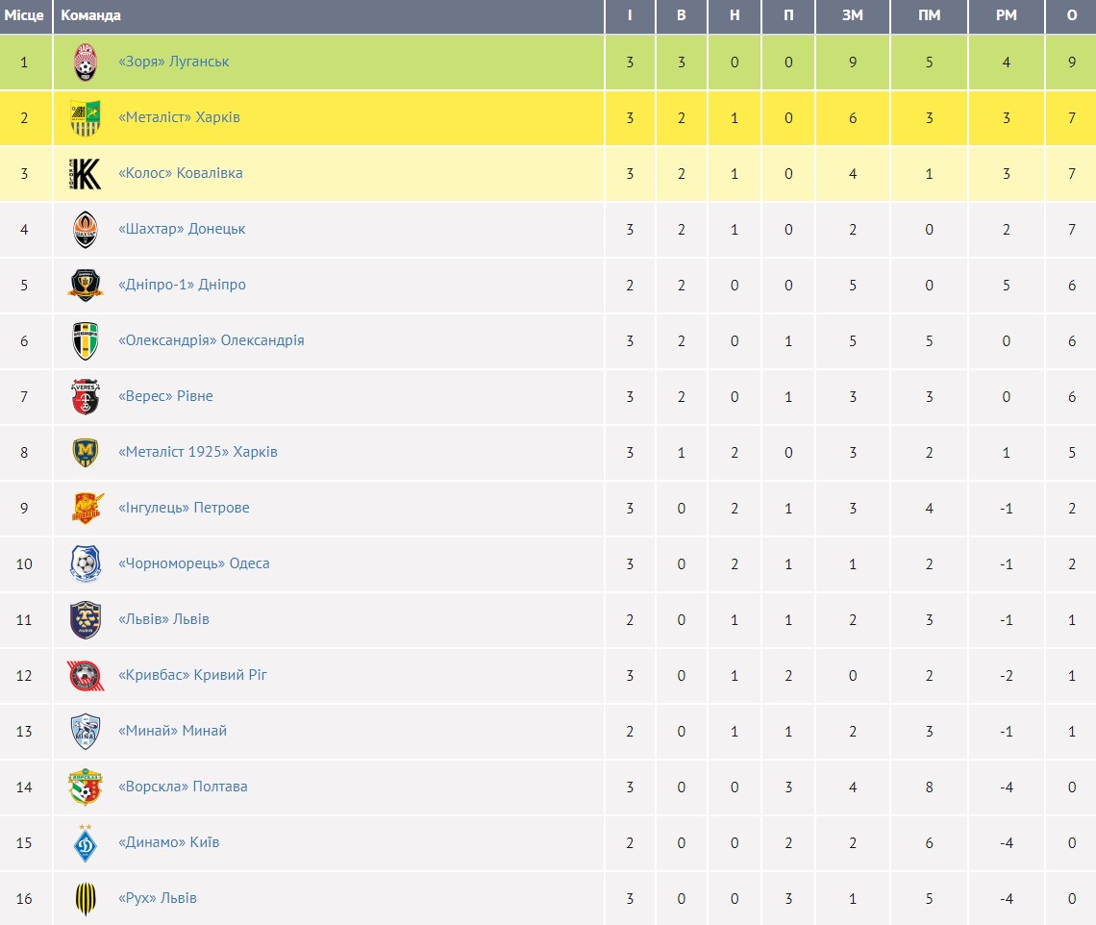The image size is (1096, 925).
Task: Click the Zorya Luhansk club logo
Action: click(x=86, y=62)
